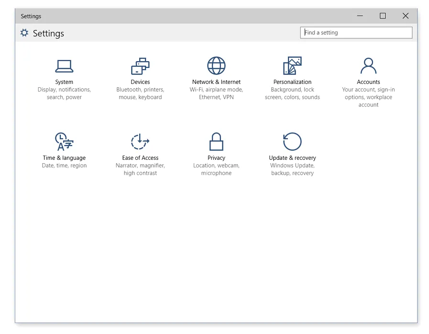
Task: Maximize the Settings window
Action: pos(383,16)
